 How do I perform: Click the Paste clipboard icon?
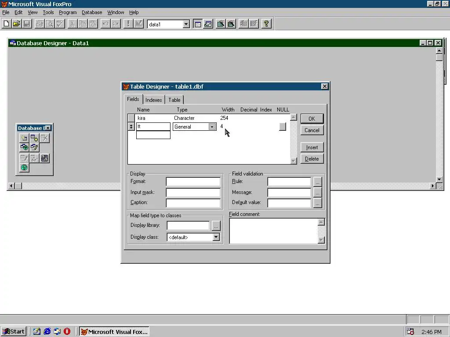click(93, 24)
